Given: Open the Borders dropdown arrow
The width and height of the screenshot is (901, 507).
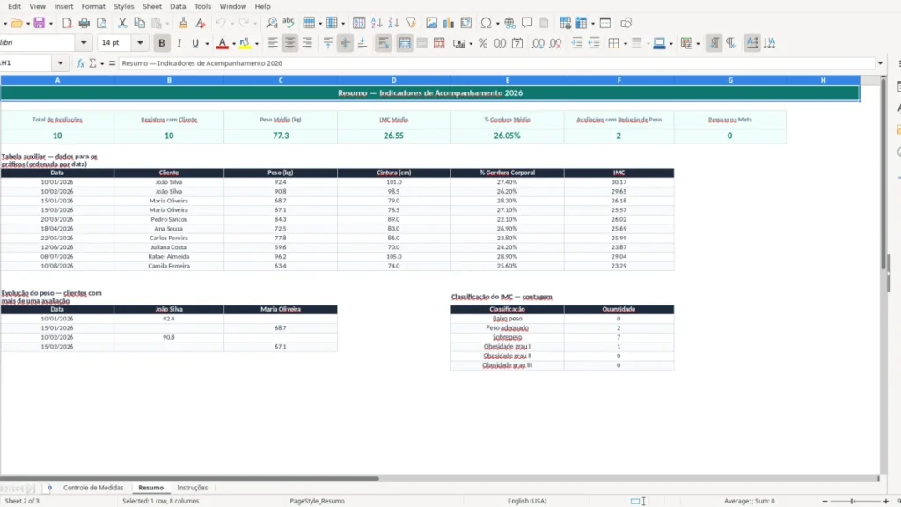Looking at the screenshot, I should click(626, 44).
